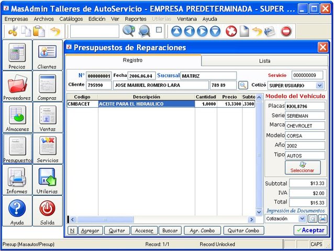The image size is (334, 251).
Task: Click the CMBACET code cell
Action: (82, 104)
